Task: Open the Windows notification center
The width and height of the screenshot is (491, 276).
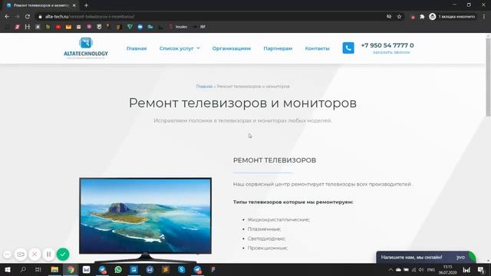Action: point(481,270)
